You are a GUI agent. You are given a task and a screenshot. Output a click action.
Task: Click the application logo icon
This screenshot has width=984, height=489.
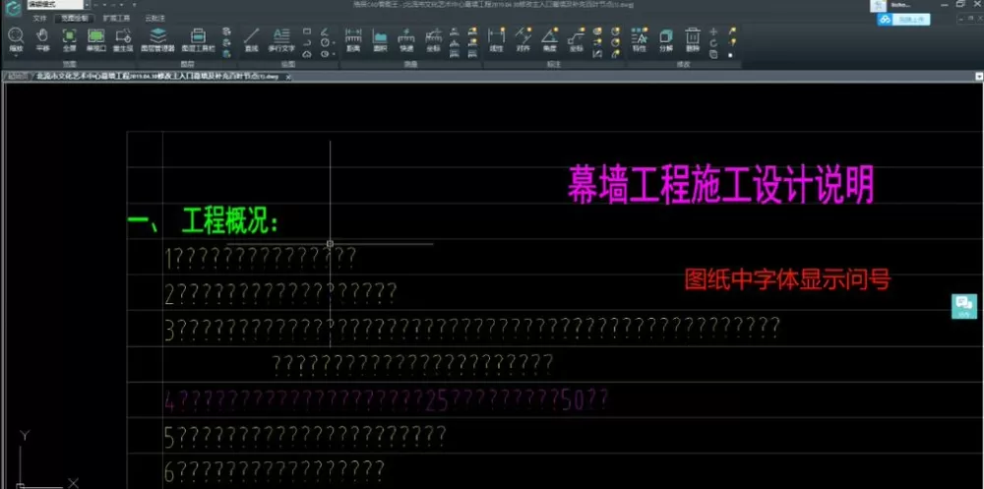13,8
